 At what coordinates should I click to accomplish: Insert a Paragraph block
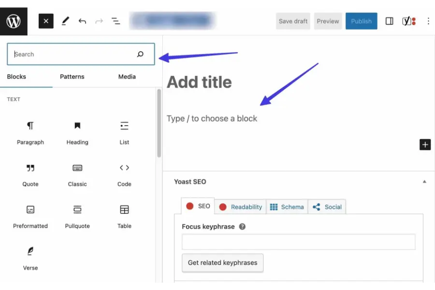30,133
